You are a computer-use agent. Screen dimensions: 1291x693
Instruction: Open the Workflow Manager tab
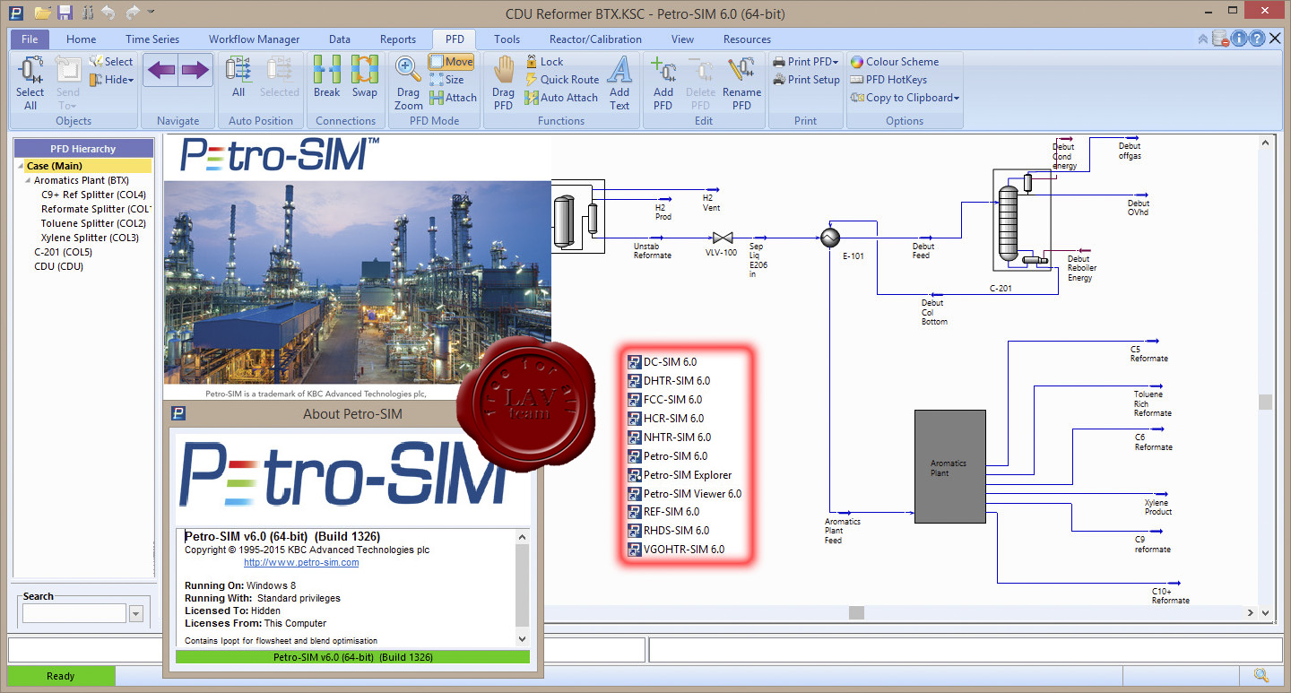pyautogui.click(x=255, y=39)
